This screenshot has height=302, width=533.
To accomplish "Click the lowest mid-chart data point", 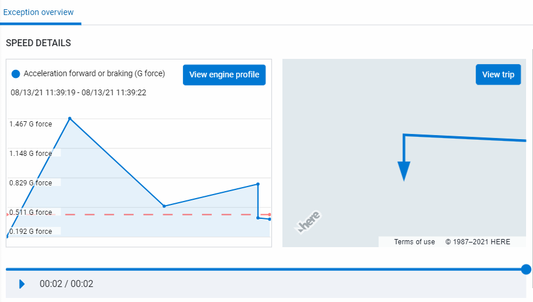I will coord(164,206).
